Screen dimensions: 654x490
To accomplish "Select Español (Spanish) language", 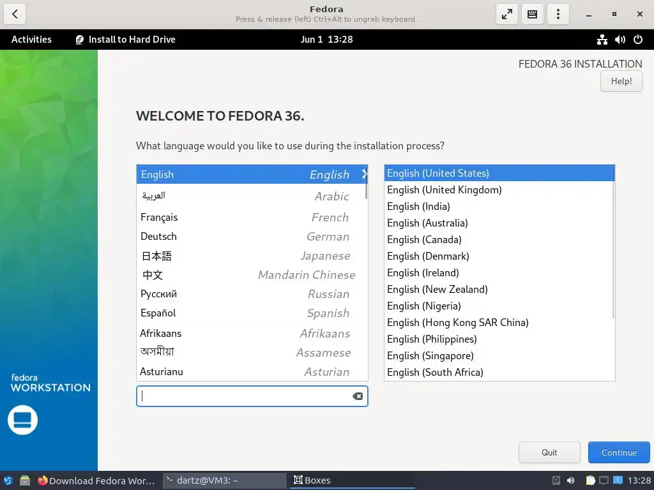I will [252, 313].
